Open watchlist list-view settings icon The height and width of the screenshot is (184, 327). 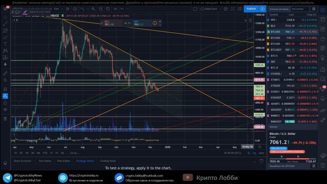[x=313, y=9]
